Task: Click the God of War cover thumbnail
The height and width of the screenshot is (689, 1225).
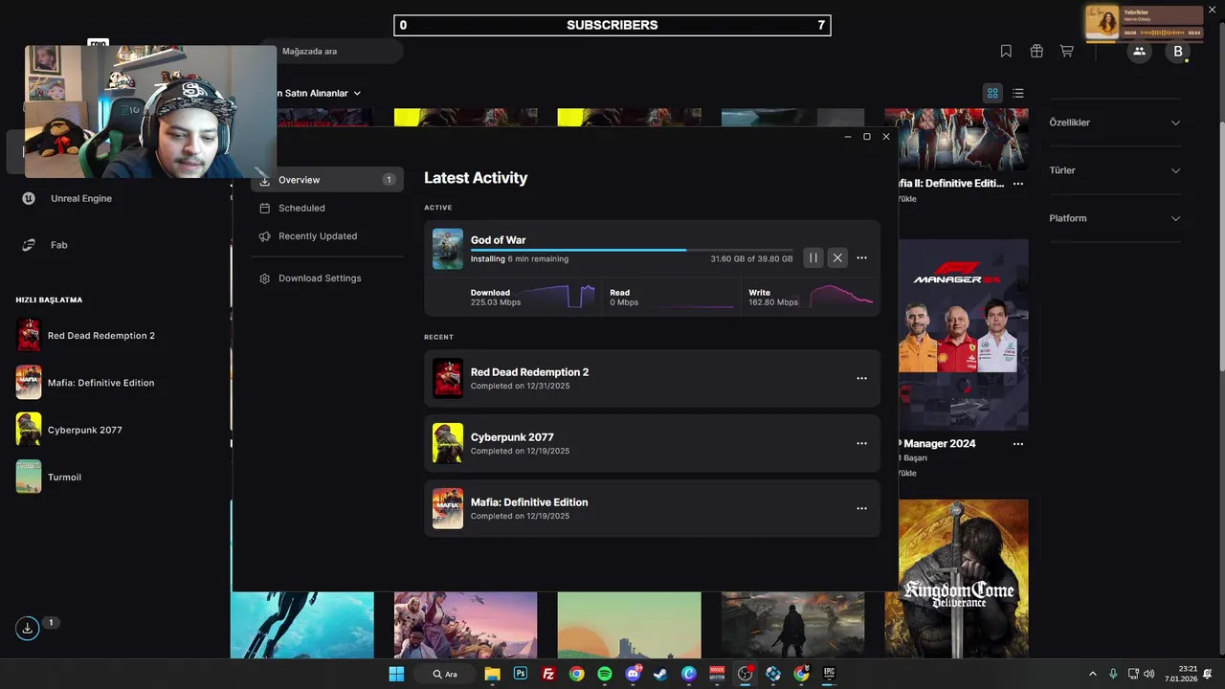Action: 447,248
